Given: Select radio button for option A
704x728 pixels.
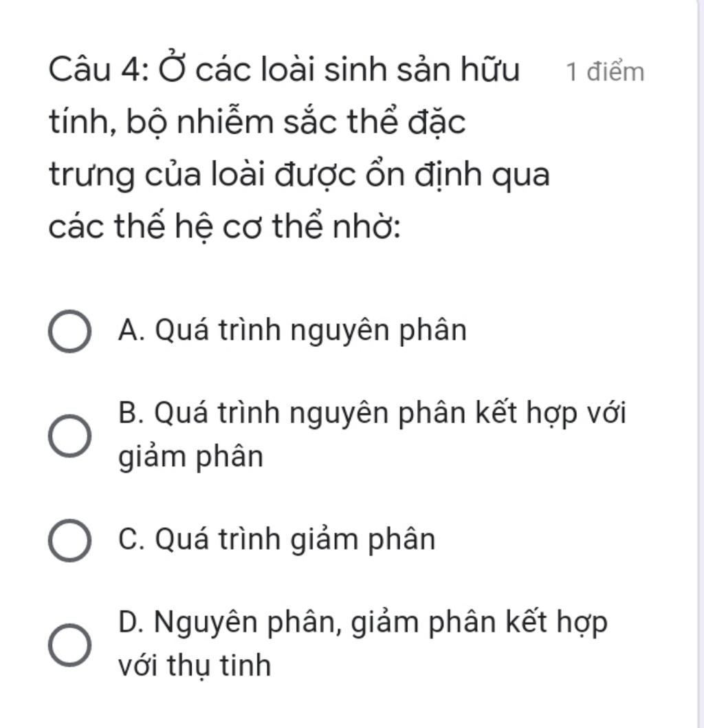Looking at the screenshot, I should pos(69,331).
